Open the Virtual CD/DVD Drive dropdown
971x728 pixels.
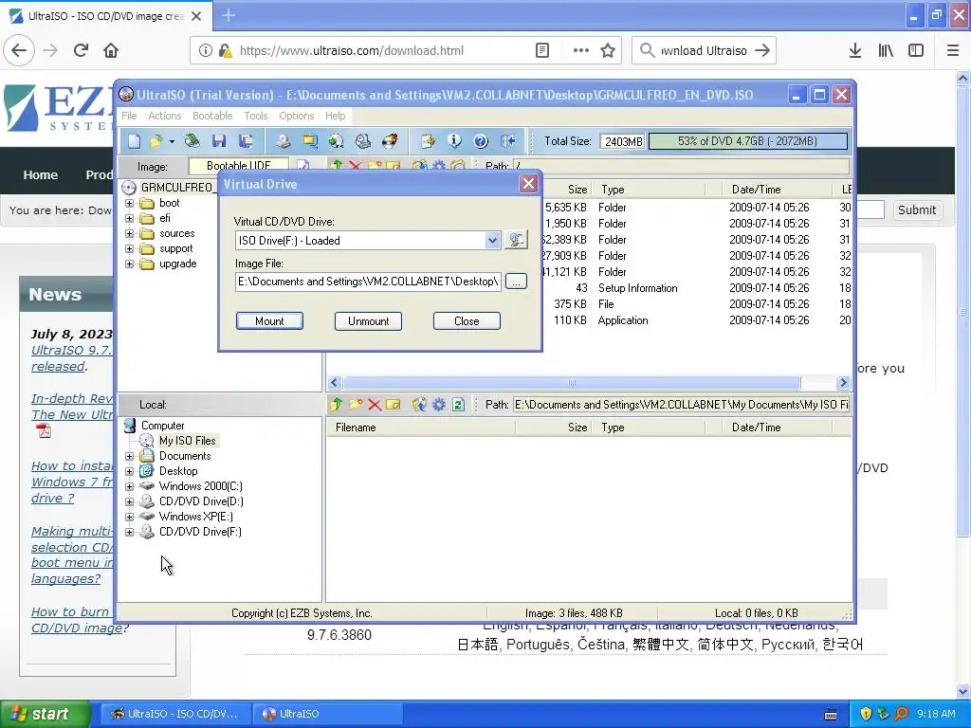492,240
